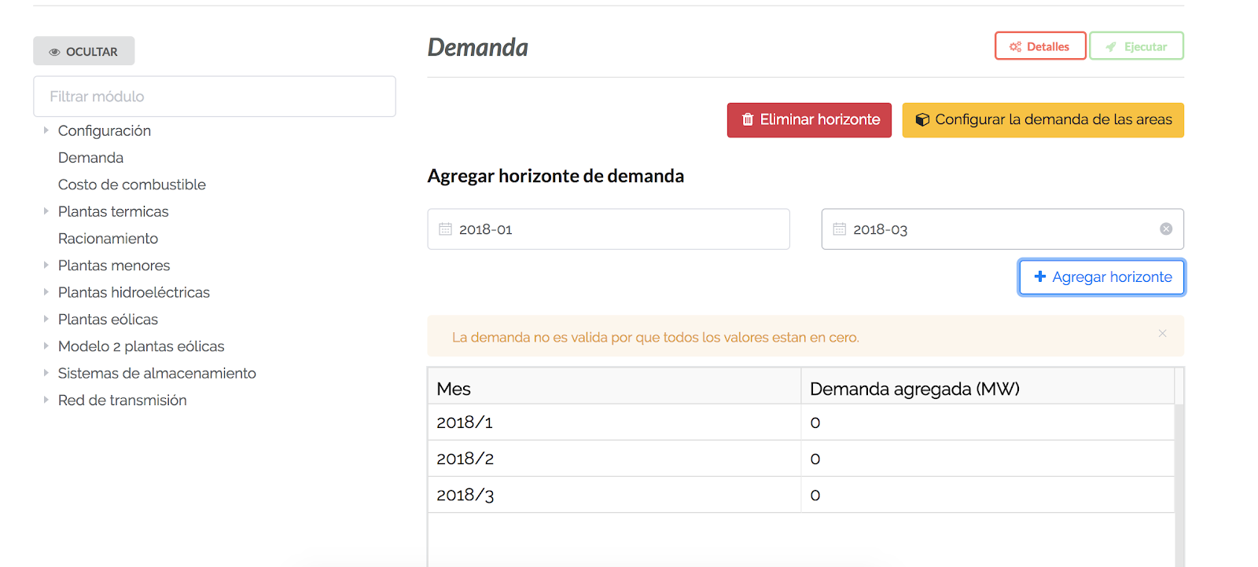Expand Sistemas de almacenamiento node arrow
The height and width of the screenshot is (567, 1258).
tap(46, 373)
